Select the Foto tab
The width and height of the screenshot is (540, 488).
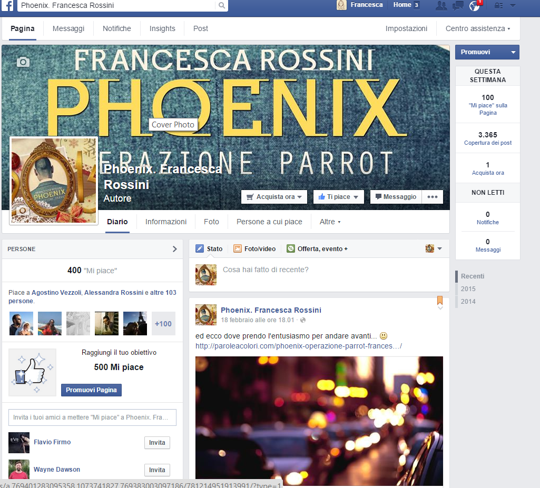211,222
